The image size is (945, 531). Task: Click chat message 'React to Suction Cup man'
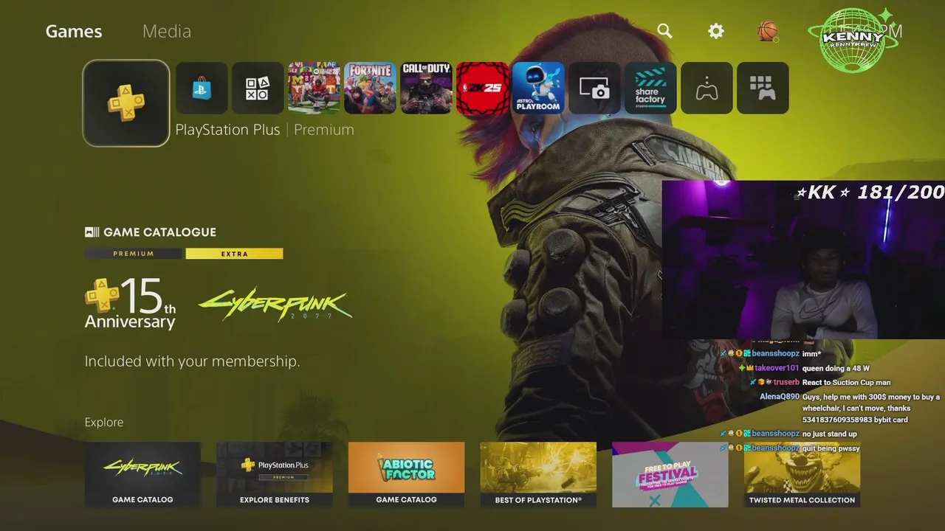[846, 382]
